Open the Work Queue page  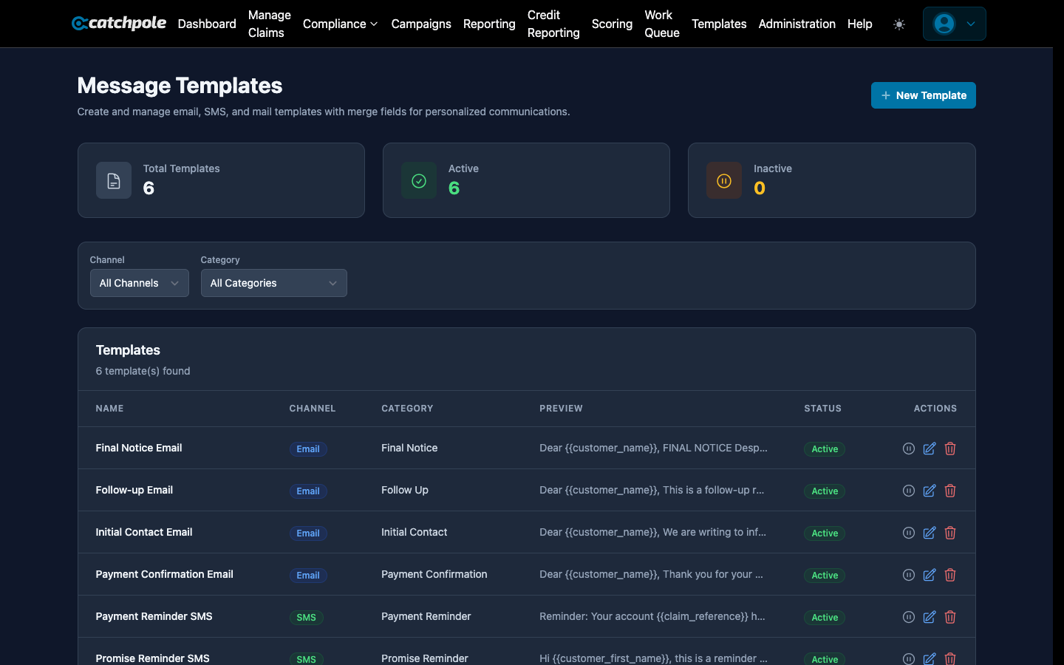click(x=661, y=24)
